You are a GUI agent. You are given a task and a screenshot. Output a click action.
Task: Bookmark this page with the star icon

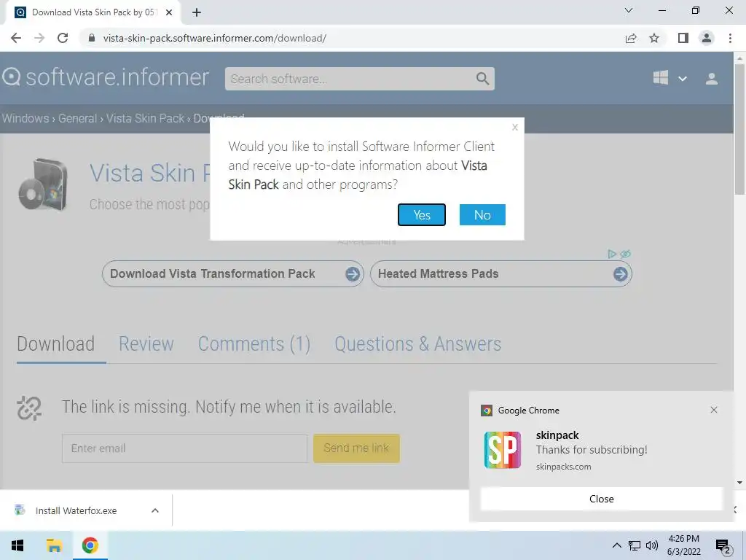pyautogui.click(x=654, y=38)
